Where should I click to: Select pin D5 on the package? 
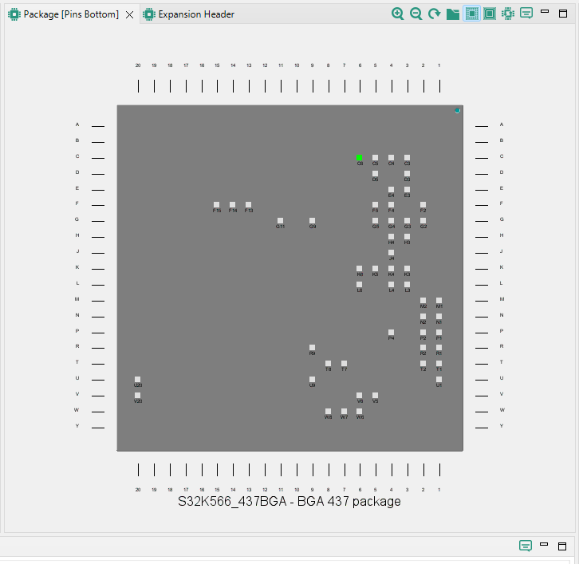pyautogui.click(x=375, y=174)
